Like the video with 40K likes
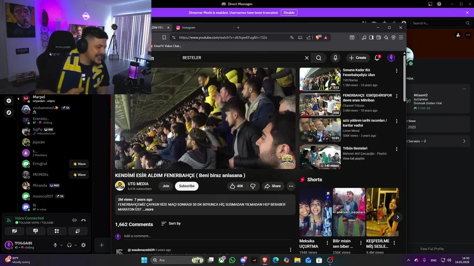Image resolution: width=474 pixels, height=266 pixels. [237, 186]
